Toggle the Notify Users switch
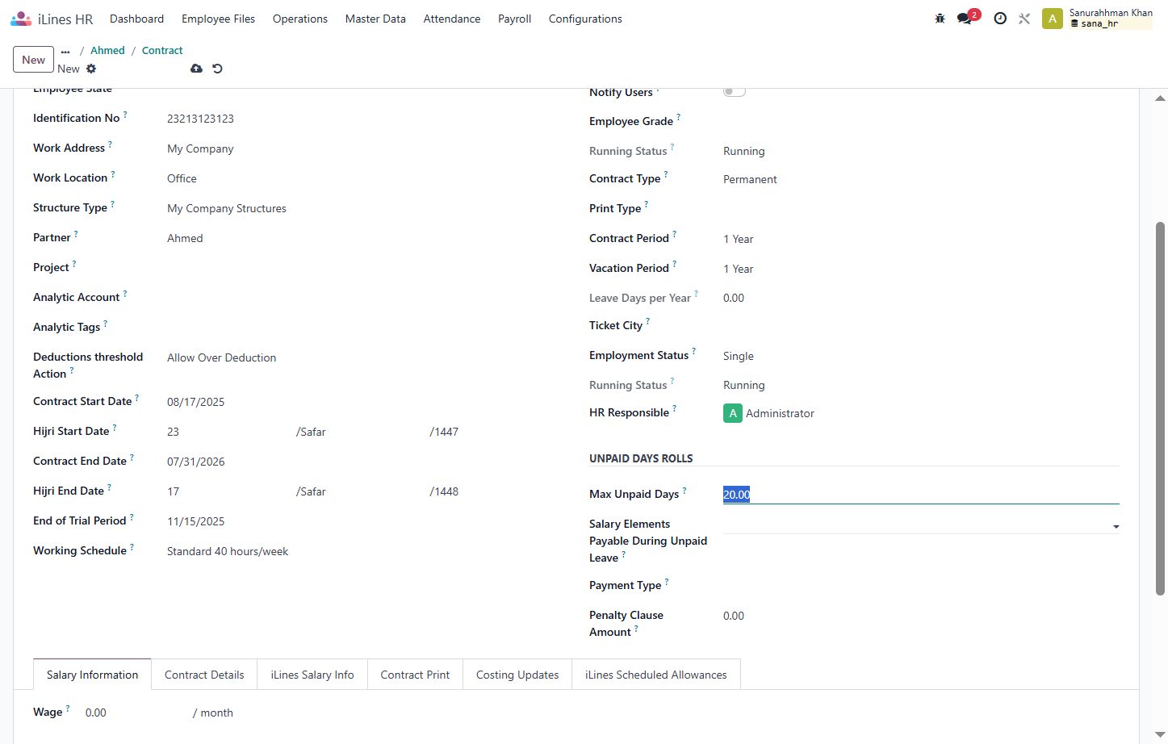The height and width of the screenshot is (744, 1168). 734,91
